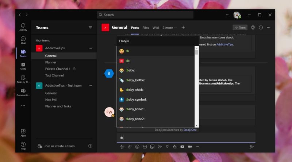This screenshot has width=292, height=162.
Task: Select the :baby: emoji suggestion
Action: coord(155,70)
